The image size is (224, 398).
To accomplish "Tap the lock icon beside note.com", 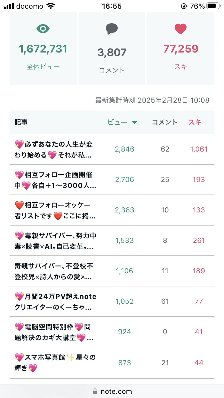I will pyautogui.click(x=95, y=391).
